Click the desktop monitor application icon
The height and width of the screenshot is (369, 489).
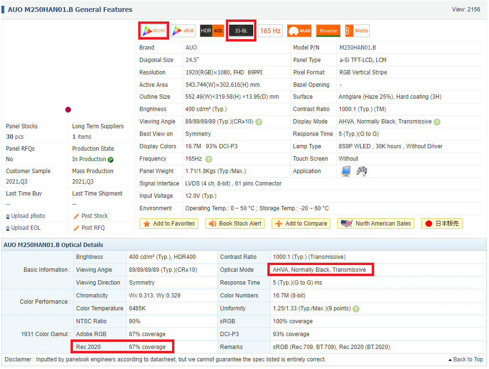pyautogui.click(x=346, y=171)
